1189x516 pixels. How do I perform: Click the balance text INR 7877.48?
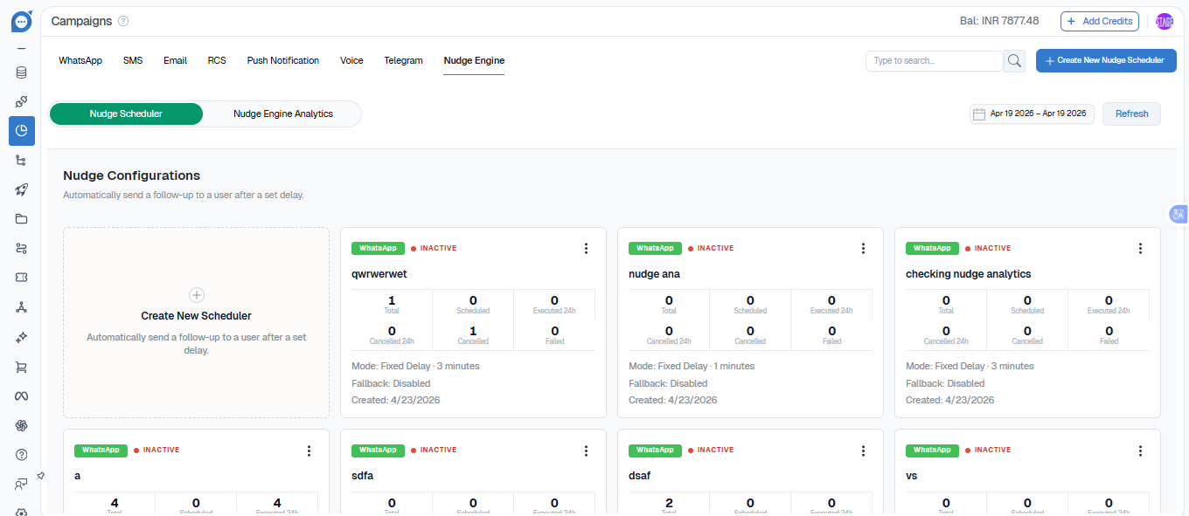(999, 21)
